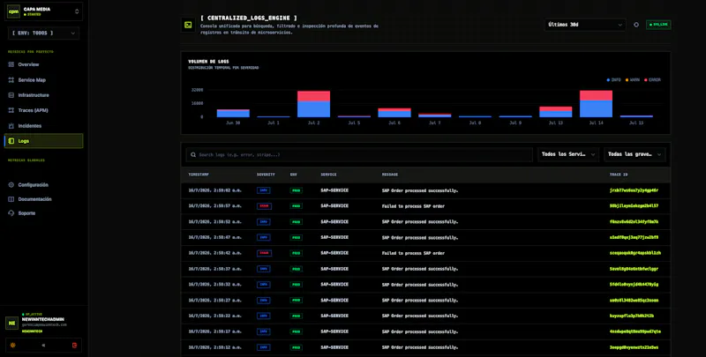Toggle the ERROR series in chart legend

tap(652, 80)
